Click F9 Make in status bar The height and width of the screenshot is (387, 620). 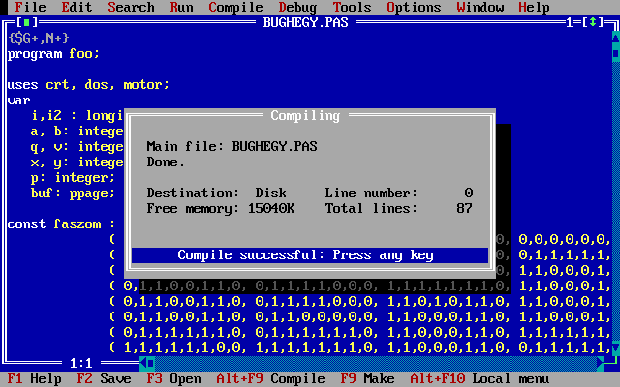click(367, 379)
